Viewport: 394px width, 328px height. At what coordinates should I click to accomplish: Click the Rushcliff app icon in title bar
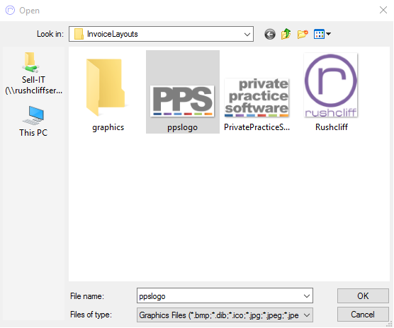pyautogui.click(x=11, y=11)
